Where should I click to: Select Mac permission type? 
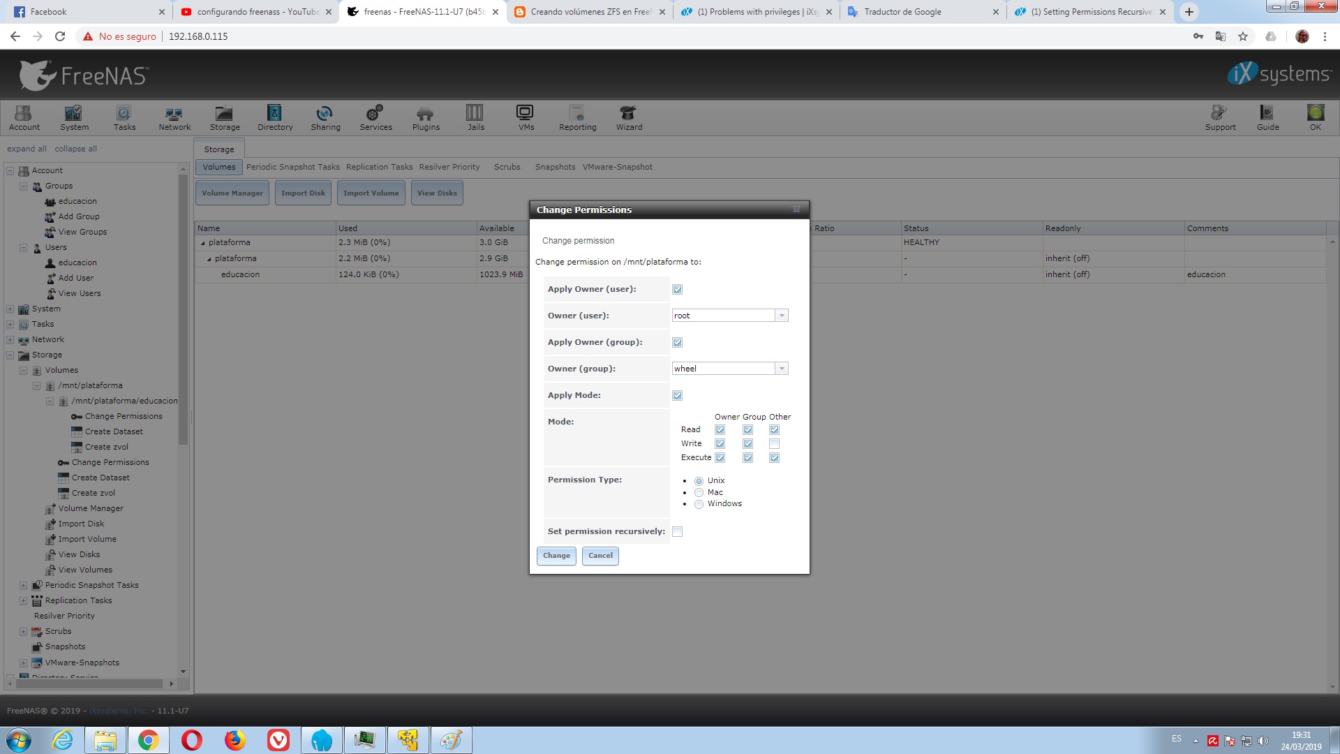click(x=699, y=492)
